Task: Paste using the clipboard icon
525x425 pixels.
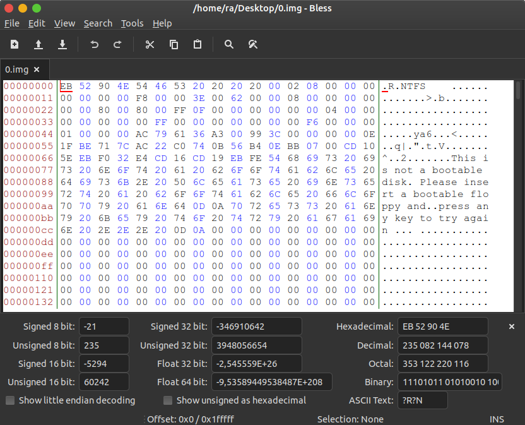Action: pos(198,44)
